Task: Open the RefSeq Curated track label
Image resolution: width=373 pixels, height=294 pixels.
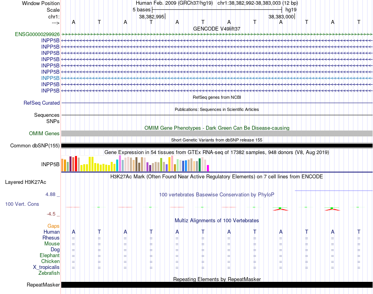Action: point(41,103)
